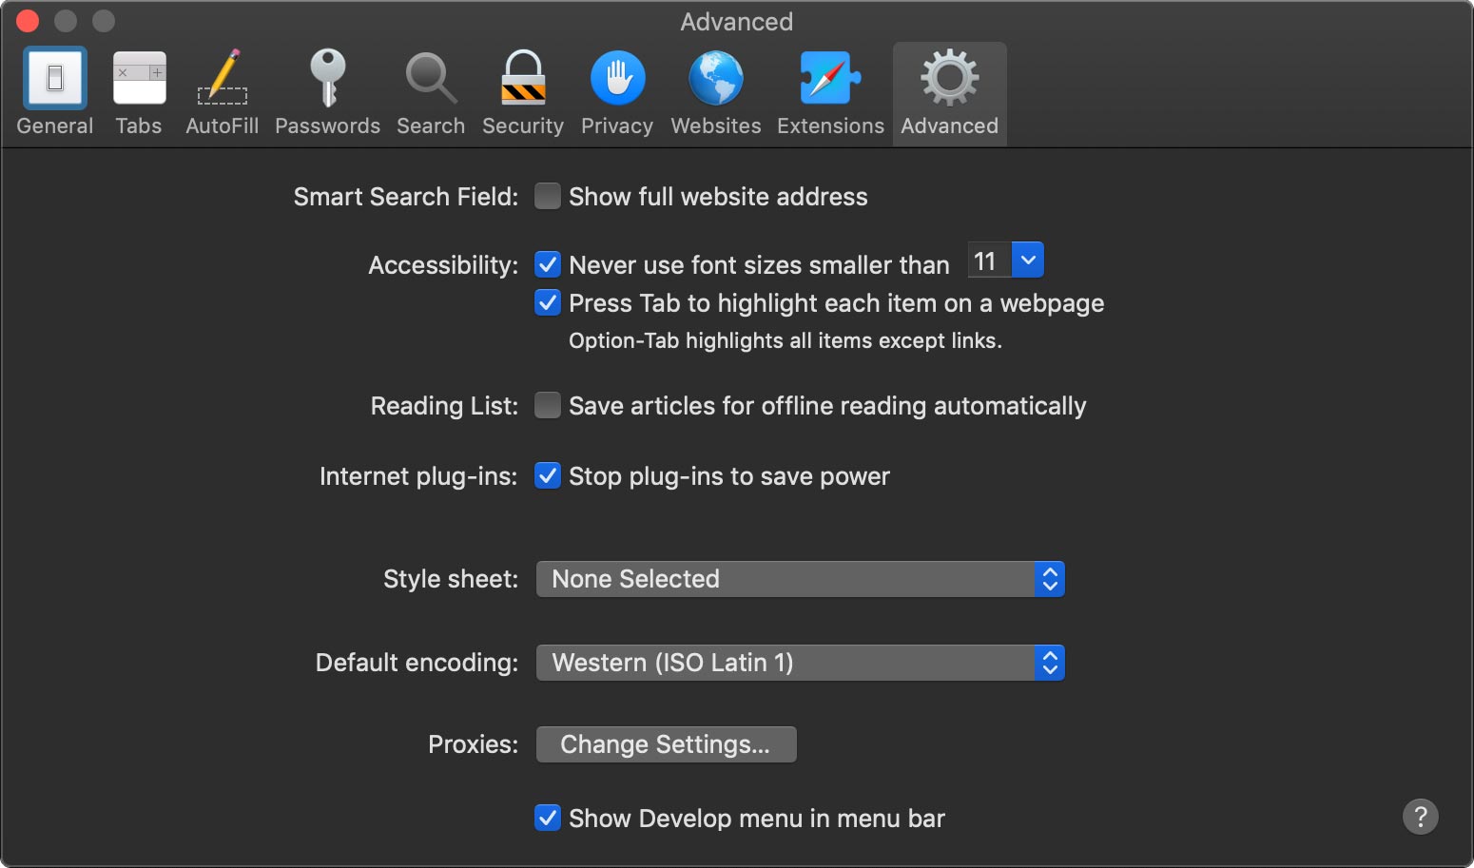The height and width of the screenshot is (868, 1474).
Task: Expand the Style sheet dropdown
Action: coord(800,579)
